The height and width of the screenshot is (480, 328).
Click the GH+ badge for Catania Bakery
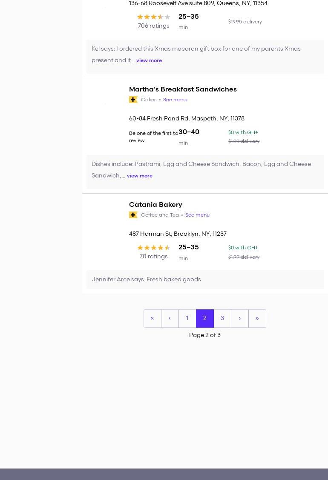click(x=133, y=215)
